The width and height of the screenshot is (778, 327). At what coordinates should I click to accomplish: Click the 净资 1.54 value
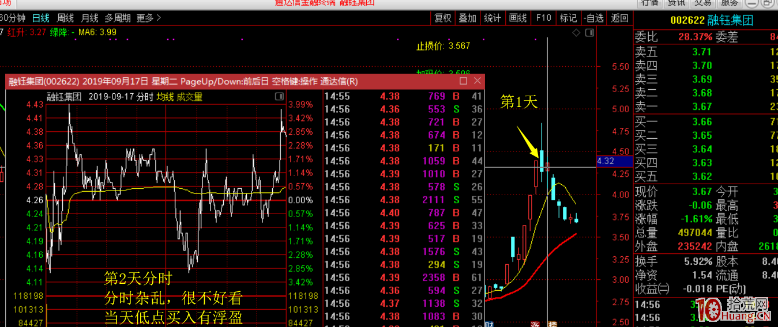pyautogui.click(x=702, y=276)
